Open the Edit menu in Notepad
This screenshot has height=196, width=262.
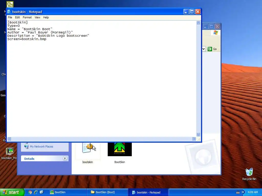(x=17, y=17)
